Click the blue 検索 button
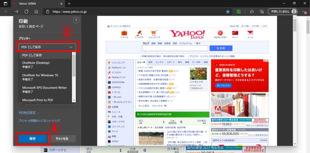 point(221,48)
